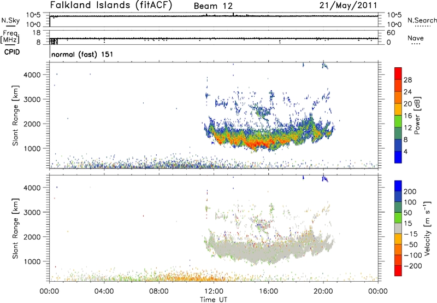437x303 pixels.
Task: Click the 08:00 time tick label
Action: (x=159, y=292)
